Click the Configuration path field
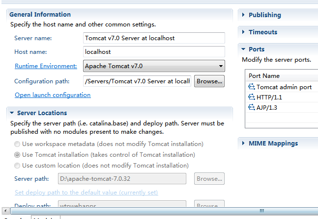 pyautogui.click(x=137, y=81)
